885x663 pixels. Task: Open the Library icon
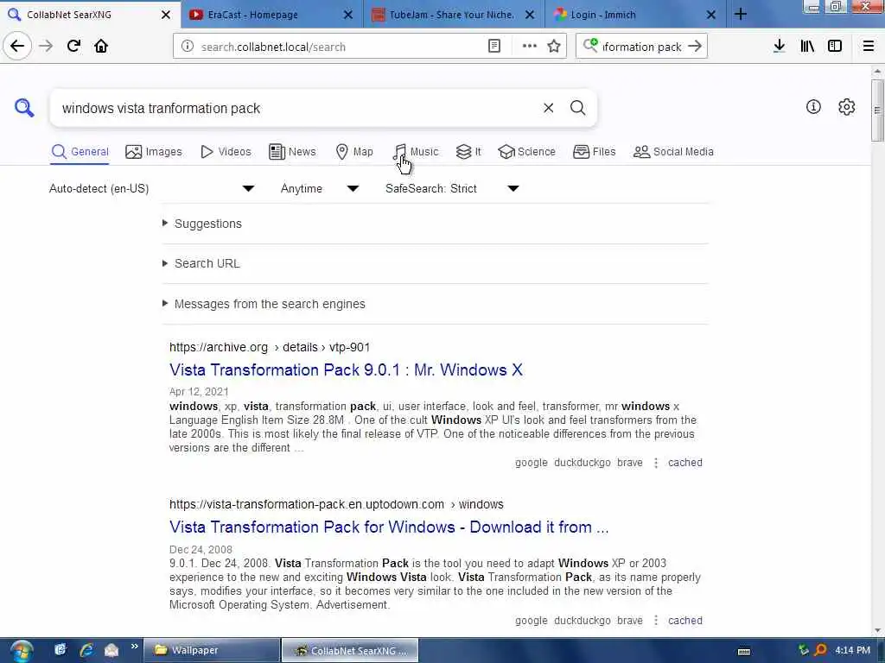click(807, 47)
